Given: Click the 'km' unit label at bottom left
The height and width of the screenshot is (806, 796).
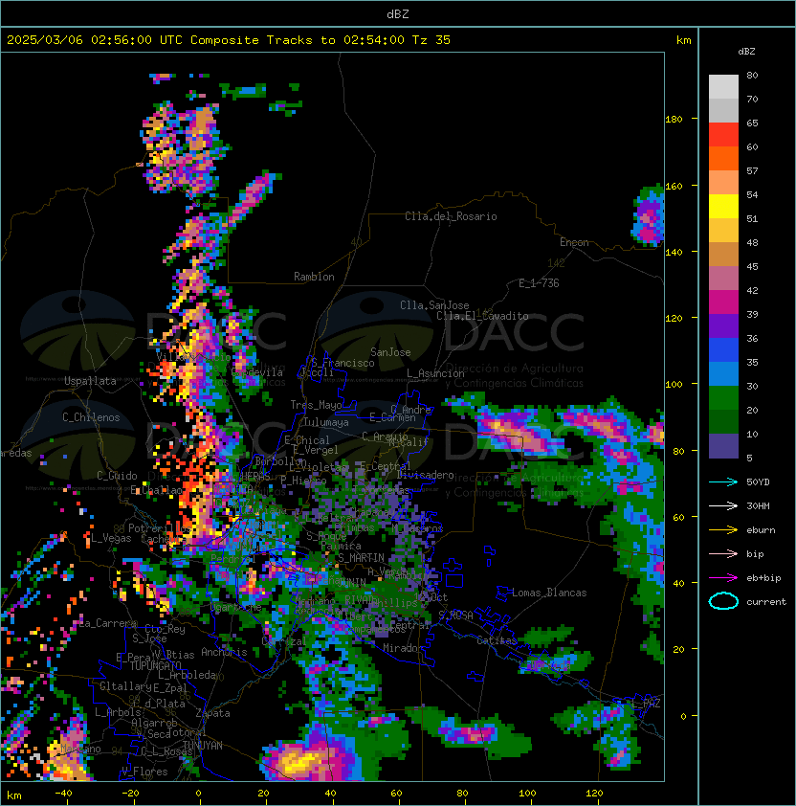Looking at the screenshot, I should 14,795.
